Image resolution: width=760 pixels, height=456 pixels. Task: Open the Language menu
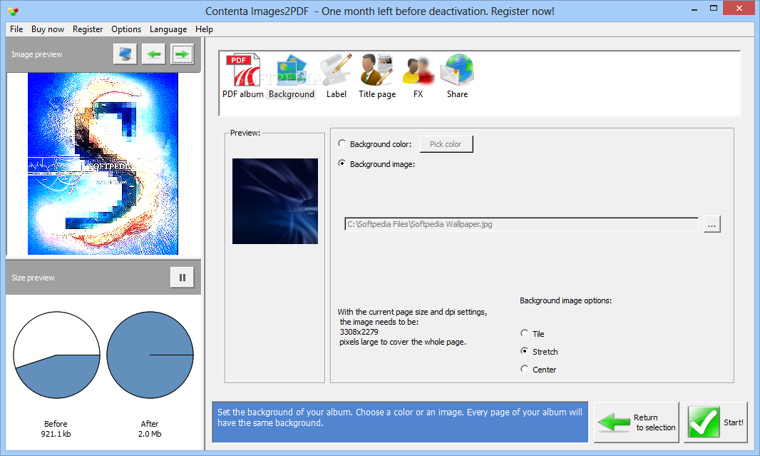pos(168,29)
